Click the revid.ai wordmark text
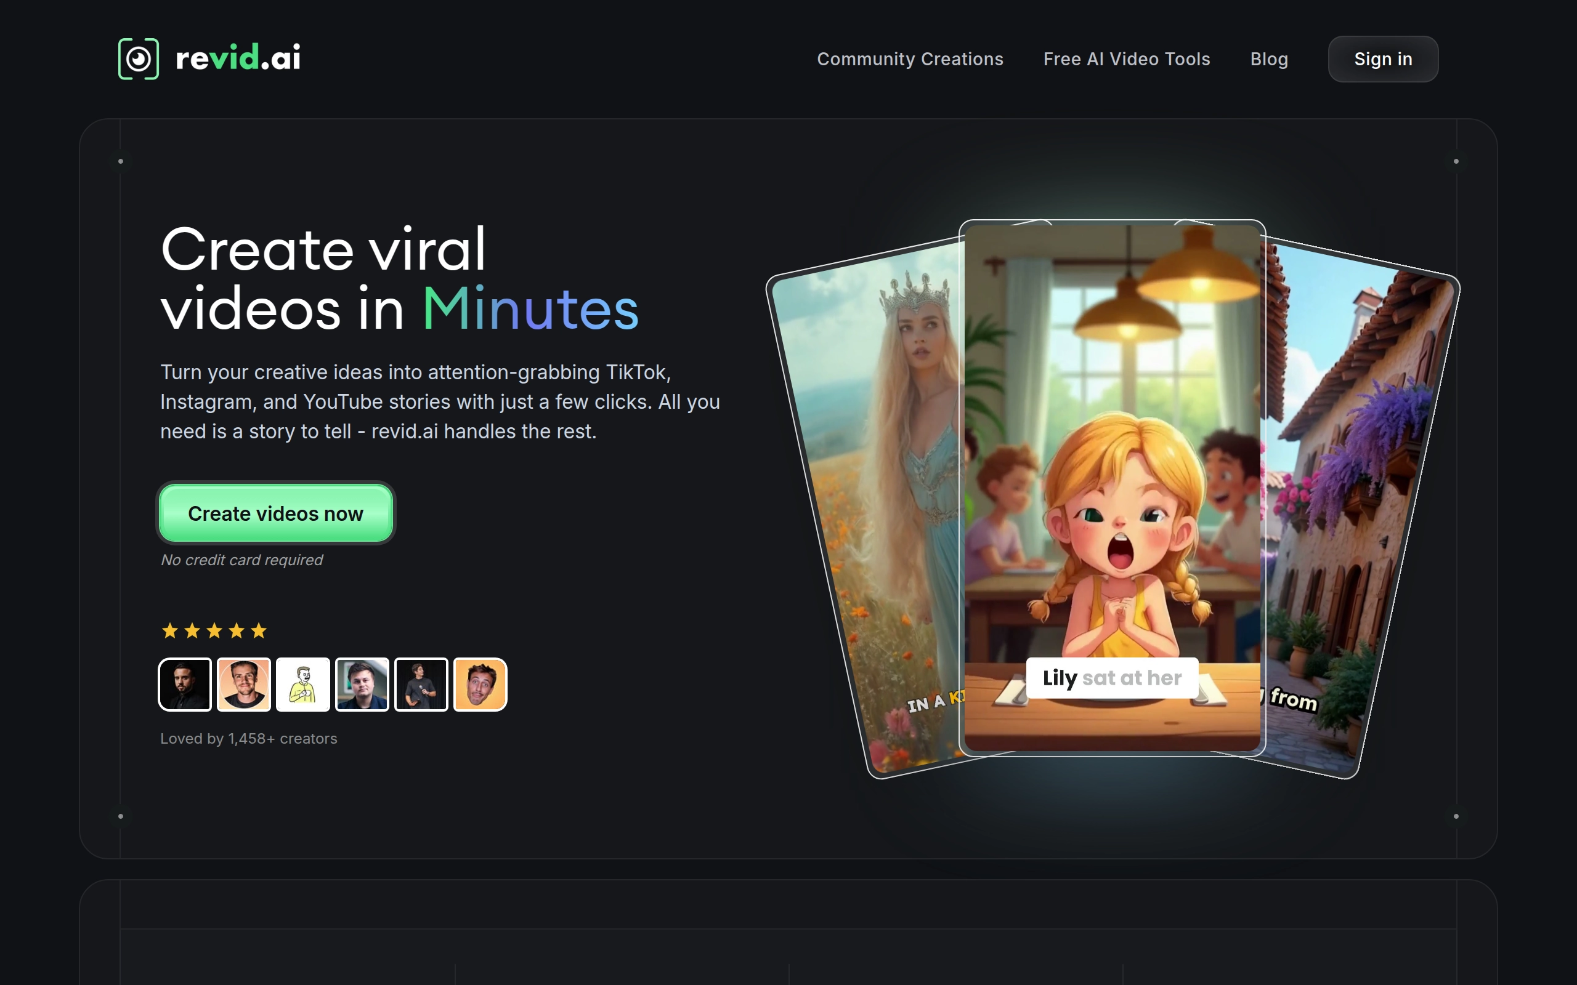This screenshot has height=985, width=1577. tap(238, 58)
